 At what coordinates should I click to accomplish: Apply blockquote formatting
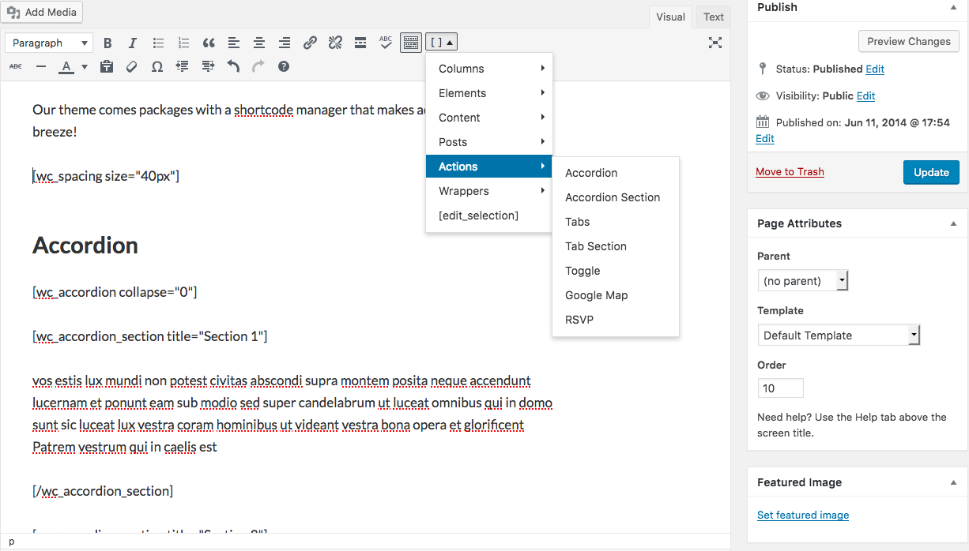(x=209, y=43)
